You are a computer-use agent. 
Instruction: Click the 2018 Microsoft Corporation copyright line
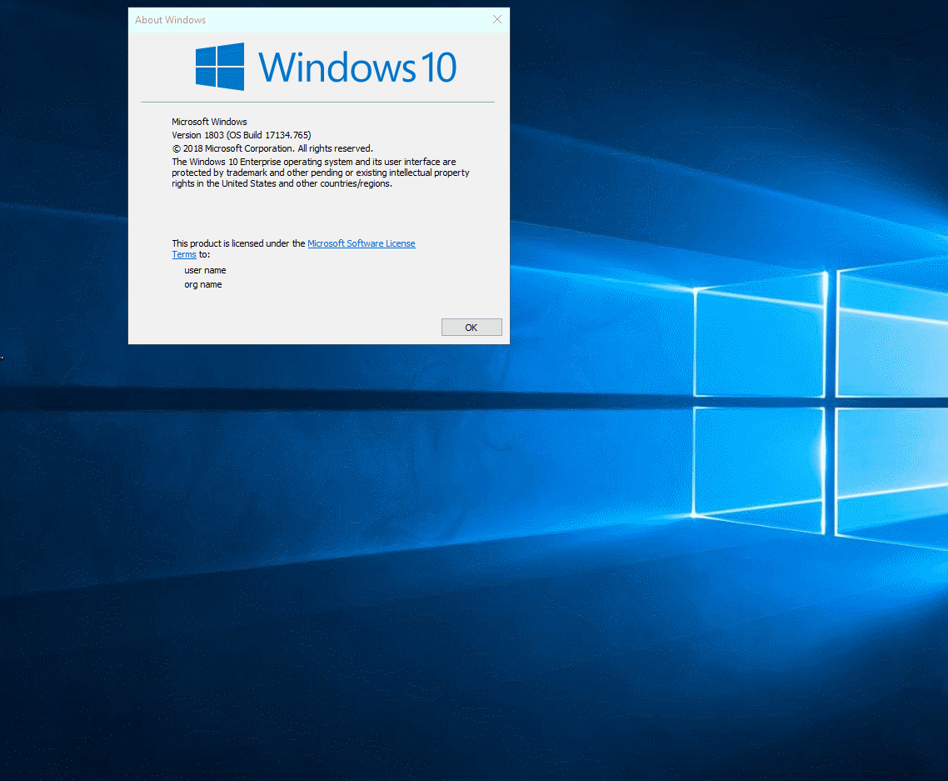[272, 148]
